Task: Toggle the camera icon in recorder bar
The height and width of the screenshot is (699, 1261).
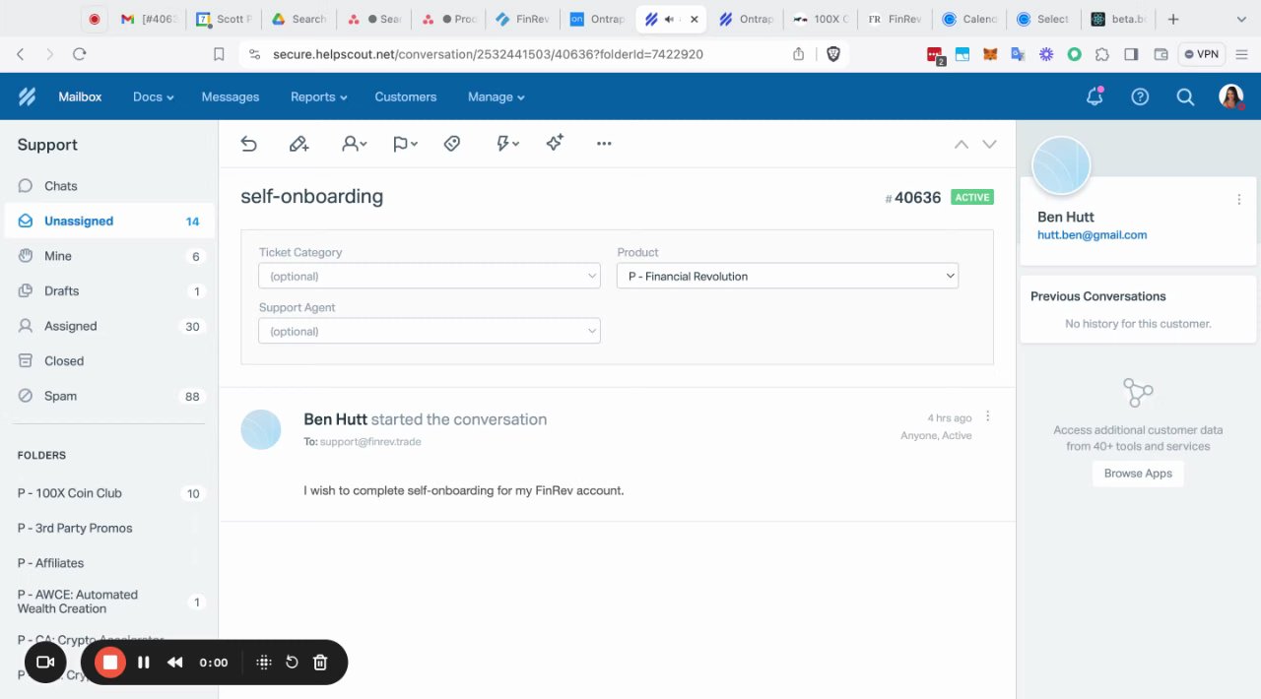Action: coord(45,663)
